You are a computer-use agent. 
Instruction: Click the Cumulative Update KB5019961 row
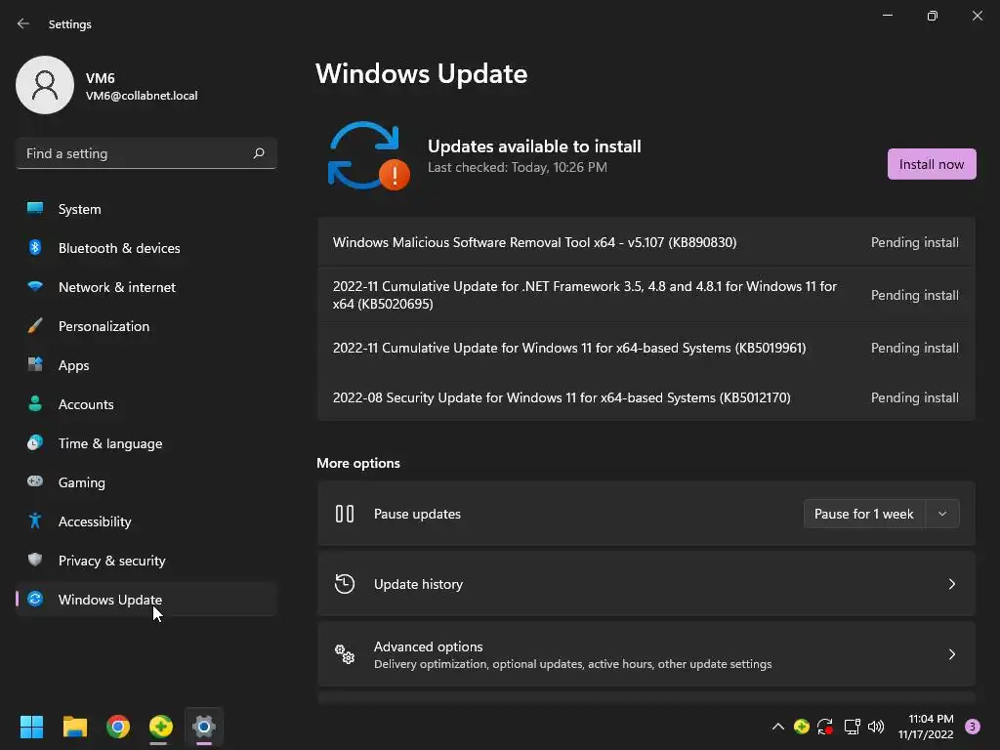pos(646,348)
